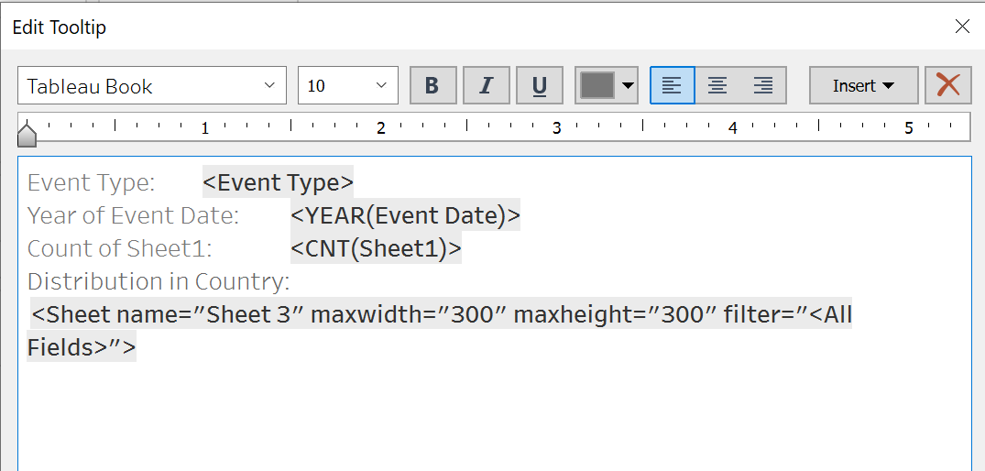Click the ruler at the 3 inch mark
The height and width of the screenshot is (471, 985).
tap(556, 128)
